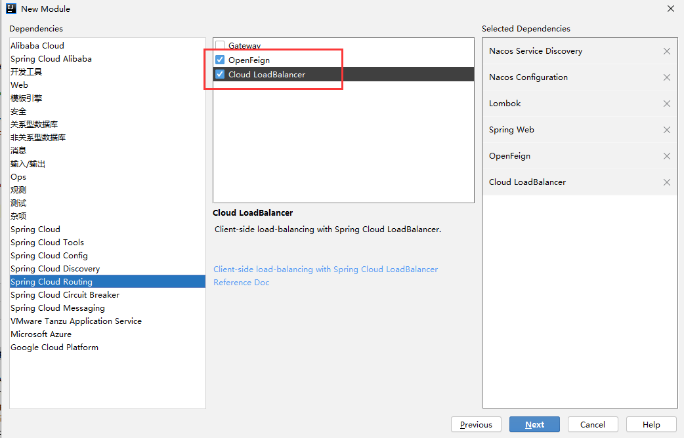Remove Nacos Configuration from selected dependencies
684x438 pixels.
click(666, 77)
